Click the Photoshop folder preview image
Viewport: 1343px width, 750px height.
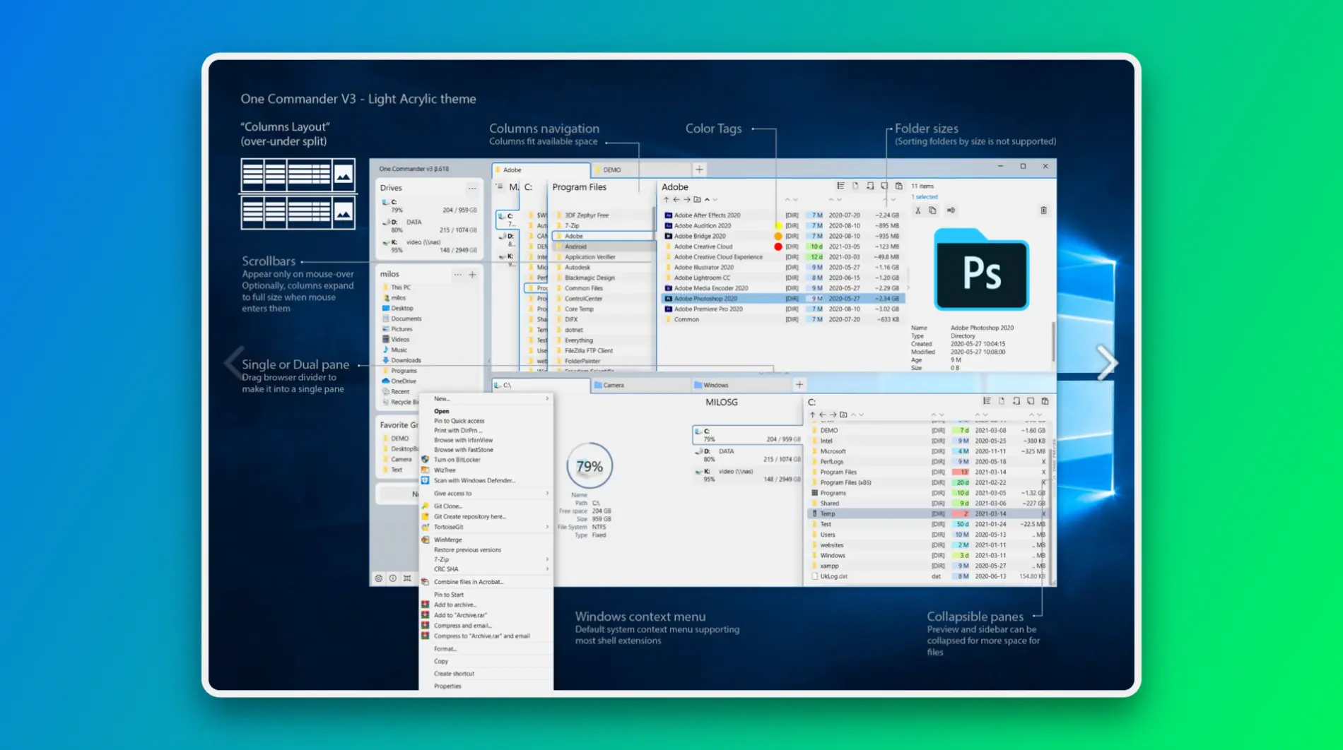[x=981, y=270]
